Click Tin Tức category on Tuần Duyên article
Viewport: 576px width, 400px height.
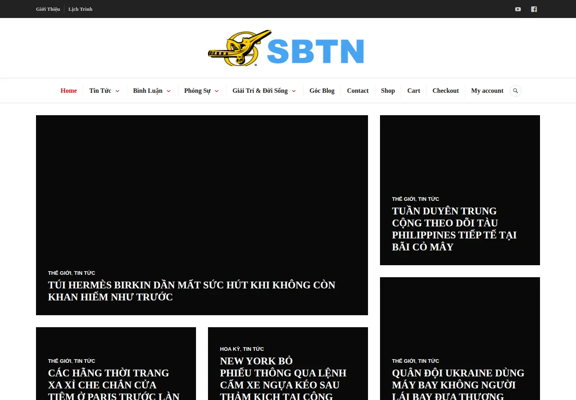[x=428, y=199]
